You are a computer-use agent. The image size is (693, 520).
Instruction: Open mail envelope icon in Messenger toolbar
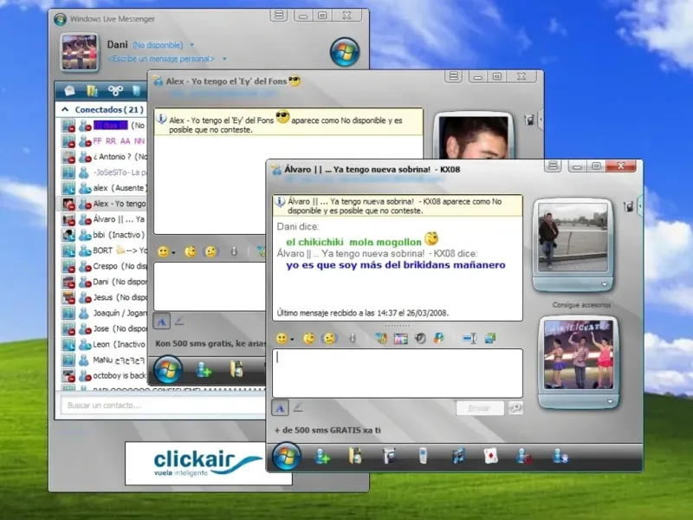pos(69,91)
